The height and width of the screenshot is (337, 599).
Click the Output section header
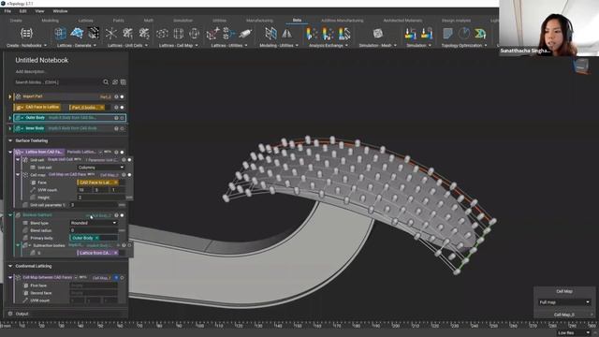(x=22, y=314)
